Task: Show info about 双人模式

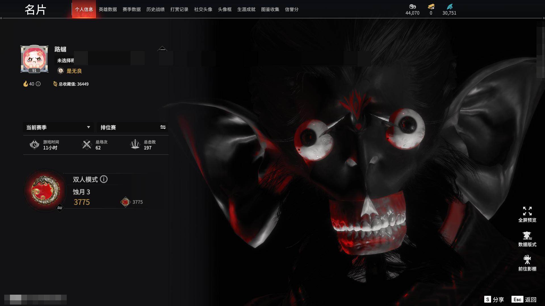Action: coord(104,179)
